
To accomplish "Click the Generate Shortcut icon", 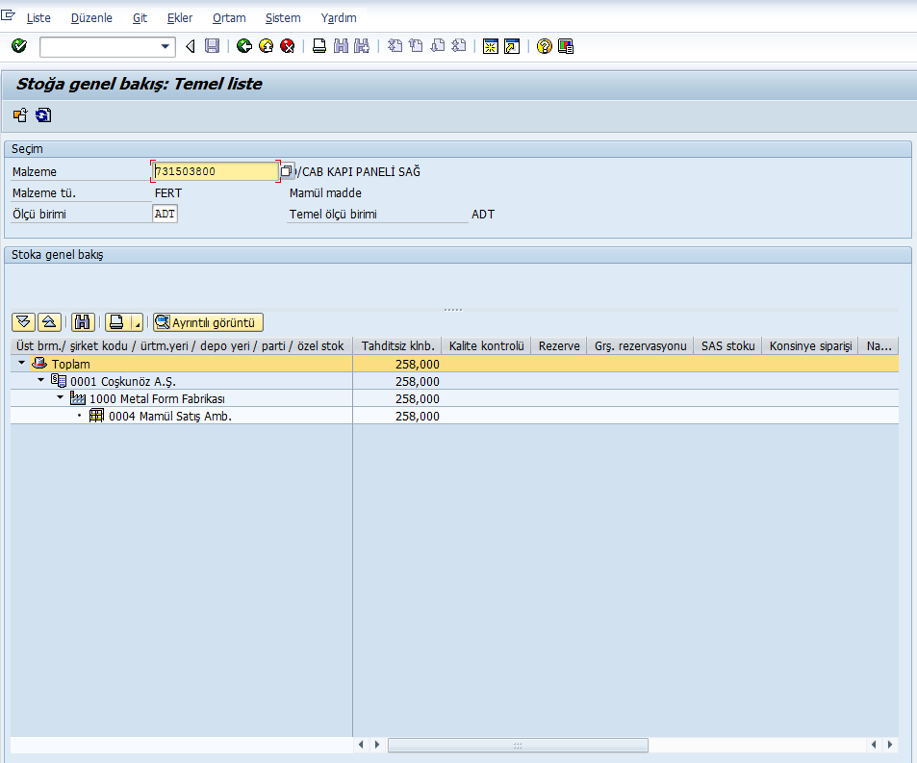I will (512, 46).
